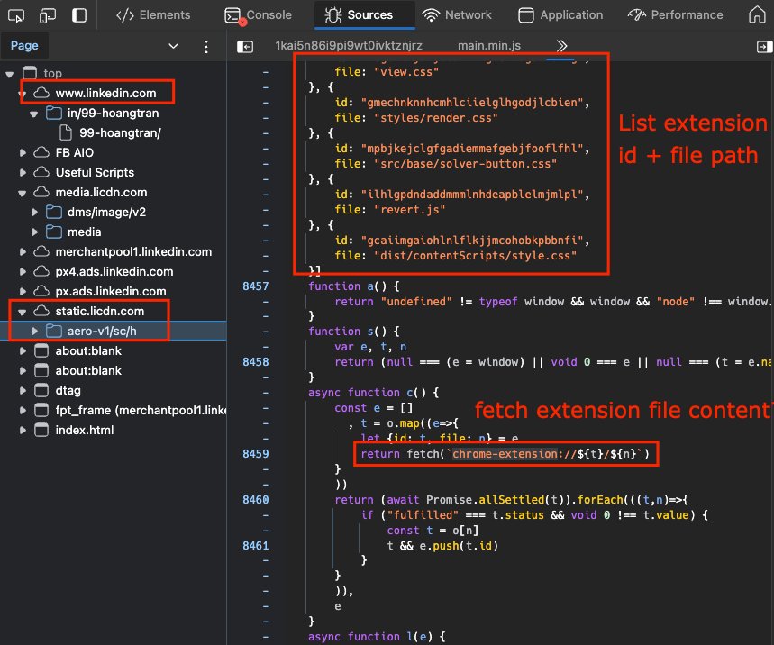The image size is (774, 645).
Task: Expand the index.html frame
Action: click(23, 430)
